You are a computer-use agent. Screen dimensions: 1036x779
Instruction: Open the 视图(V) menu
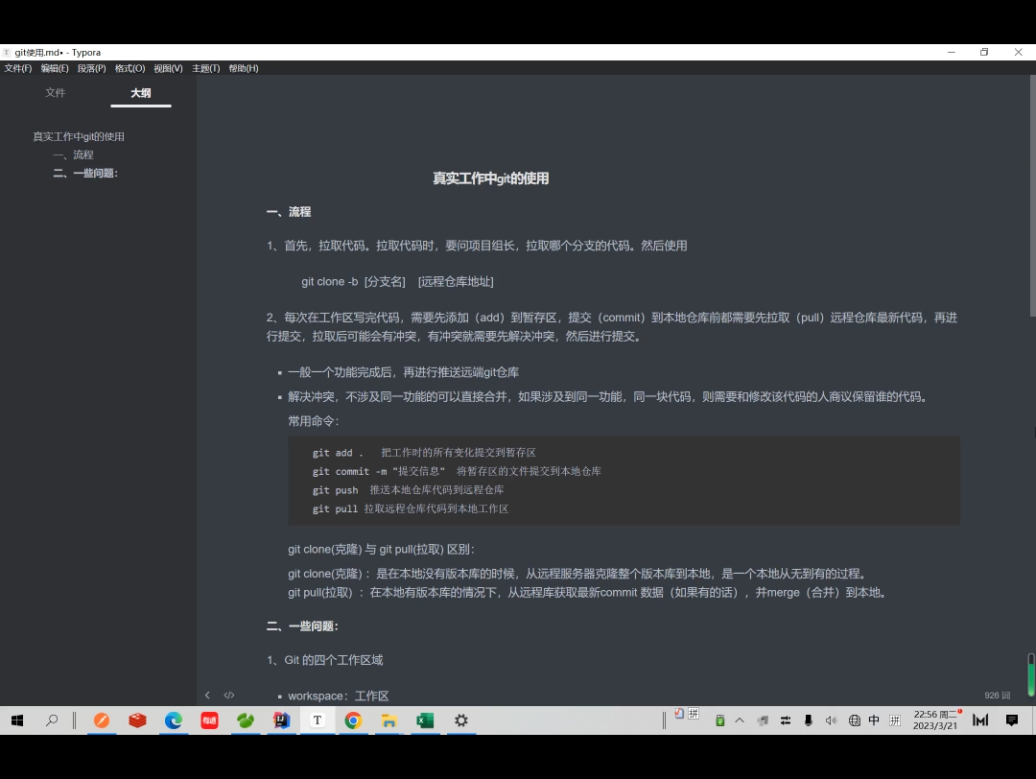(168, 68)
